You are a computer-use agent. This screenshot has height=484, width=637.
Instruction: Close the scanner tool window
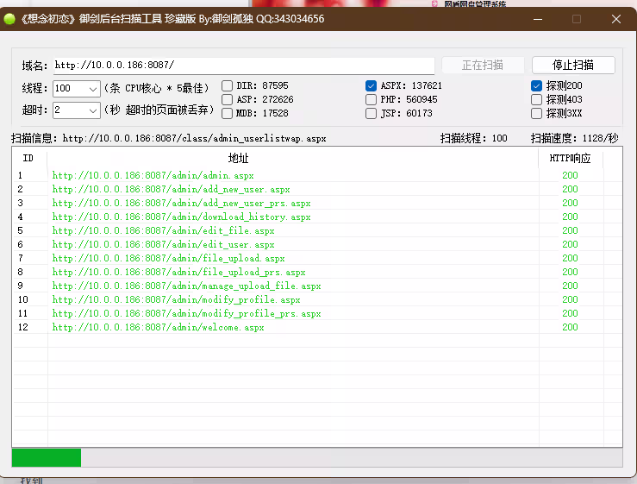(616, 18)
